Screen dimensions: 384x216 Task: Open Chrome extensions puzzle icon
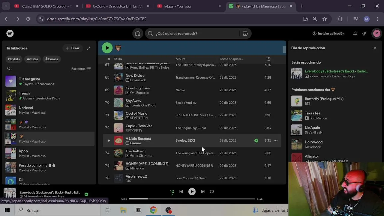click(340, 19)
